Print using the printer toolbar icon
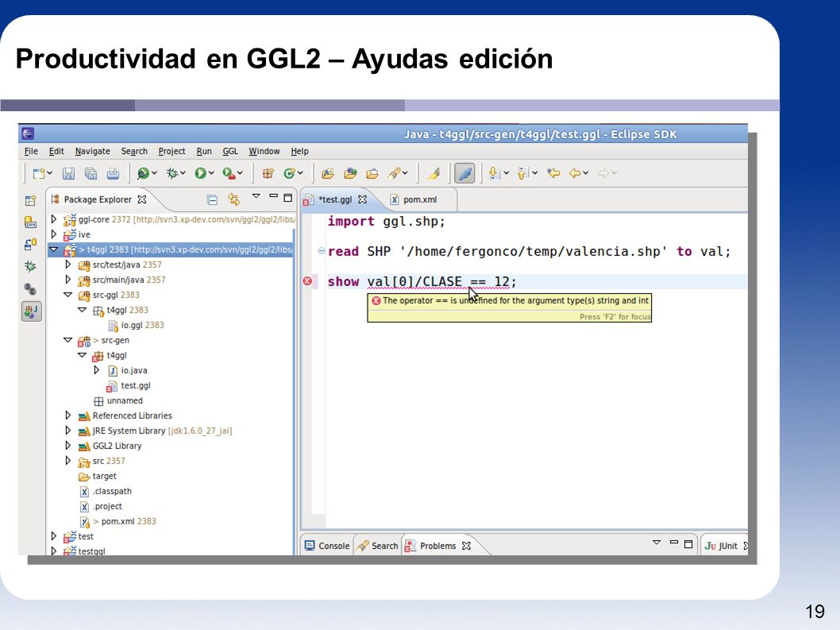The image size is (840, 630). pos(113,173)
